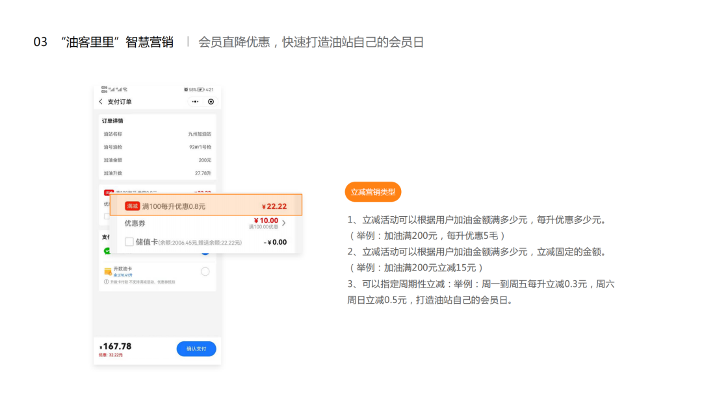The width and height of the screenshot is (715, 401).
Task: Select the 满100每升优惠0.8元 discount row
Action: [x=205, y=205]
